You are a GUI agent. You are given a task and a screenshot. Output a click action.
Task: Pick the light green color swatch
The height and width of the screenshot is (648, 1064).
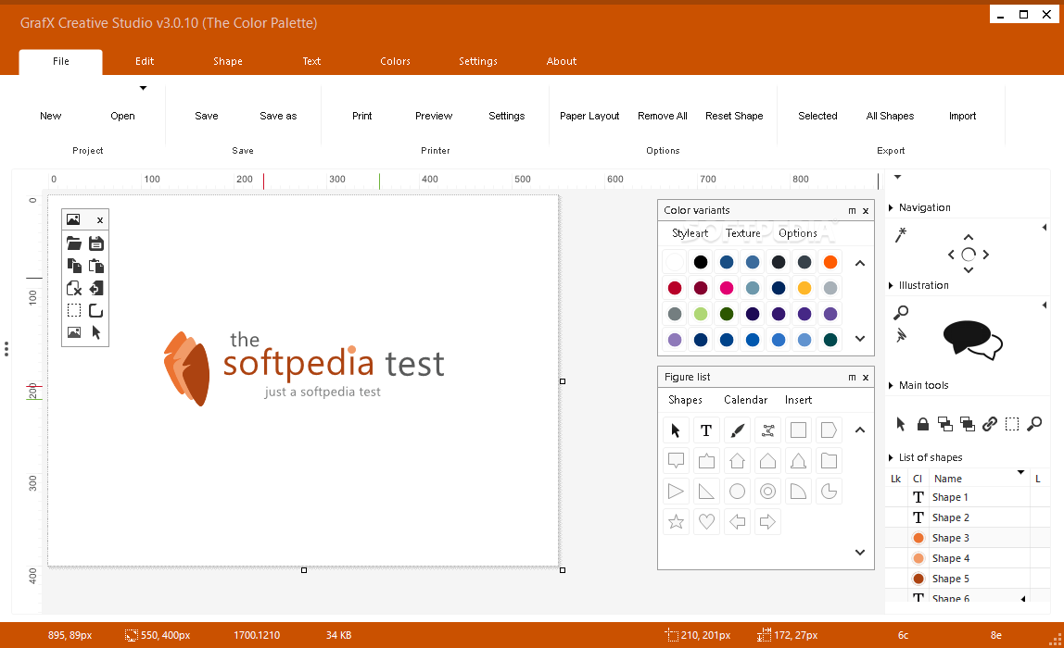[701, 314]
